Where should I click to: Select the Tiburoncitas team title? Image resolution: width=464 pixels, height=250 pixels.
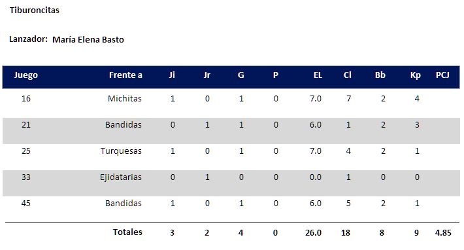pos(35,10)
